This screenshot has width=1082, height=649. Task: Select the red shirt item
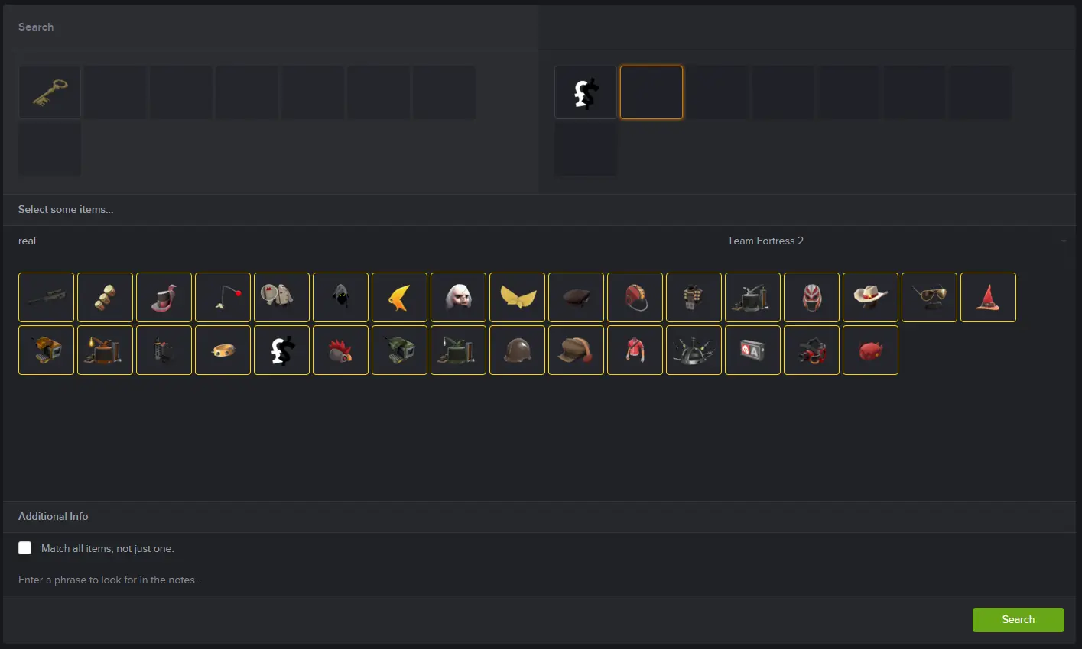click(x=635, y=350)
